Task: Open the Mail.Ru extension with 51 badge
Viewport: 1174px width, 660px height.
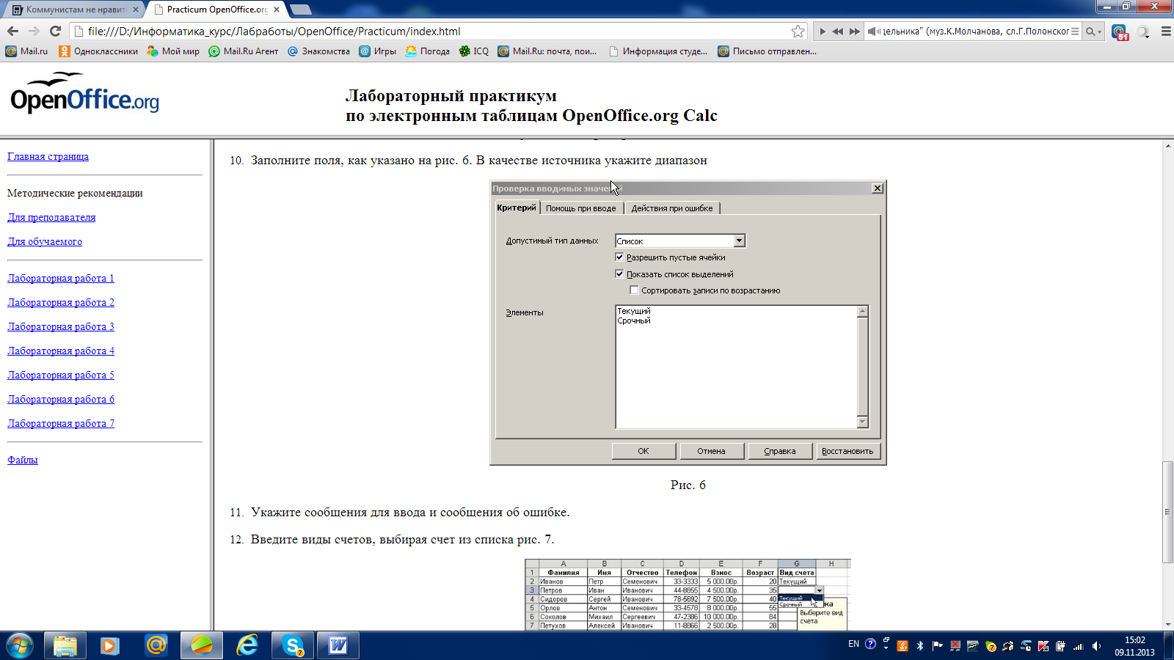Action: click(x=1120, y=32)
